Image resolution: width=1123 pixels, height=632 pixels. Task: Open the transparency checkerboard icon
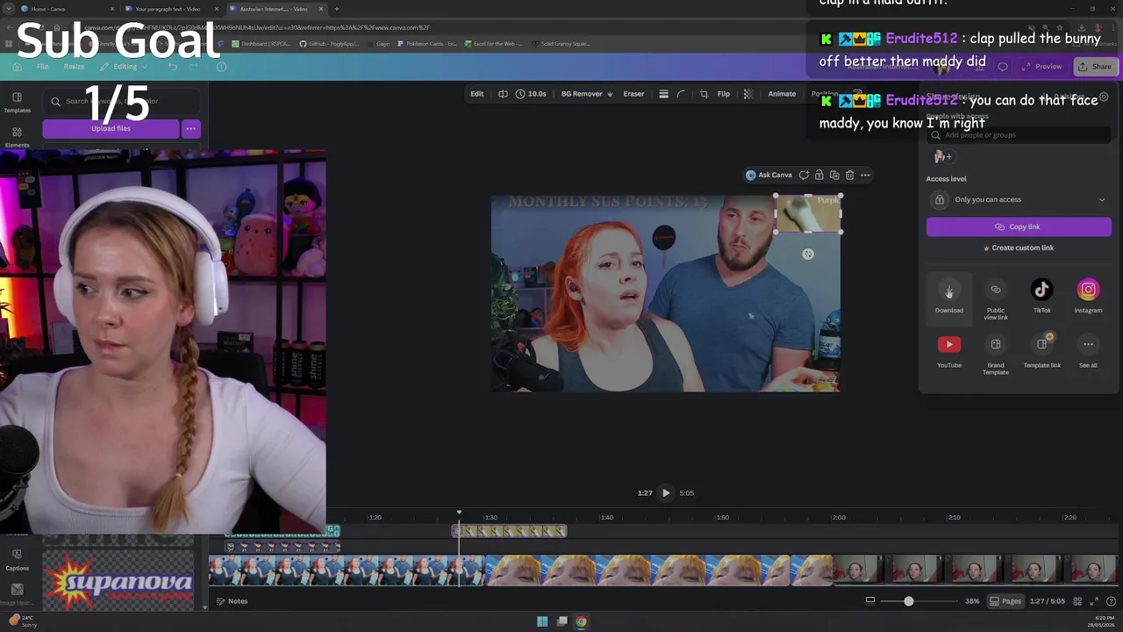(747, 94)
